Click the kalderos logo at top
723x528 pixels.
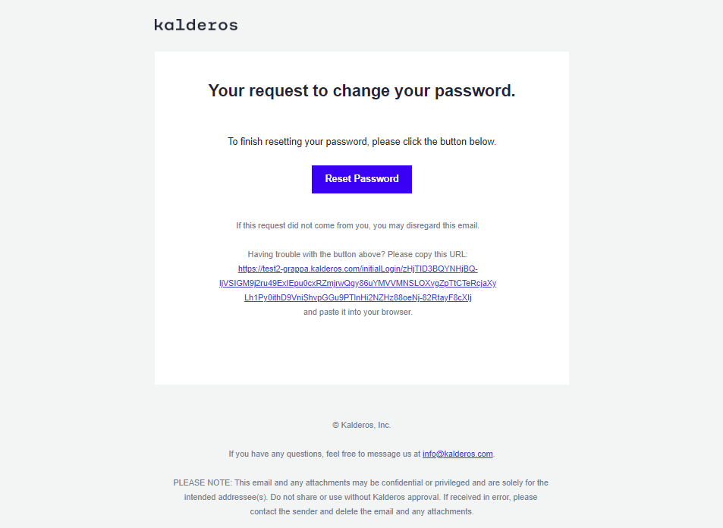point(196,25)
